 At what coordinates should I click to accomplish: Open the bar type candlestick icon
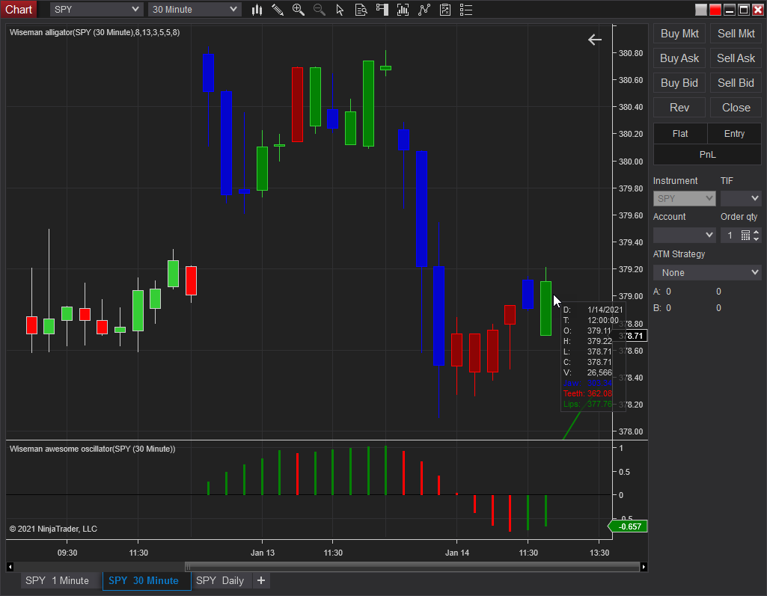click(257, 9)
